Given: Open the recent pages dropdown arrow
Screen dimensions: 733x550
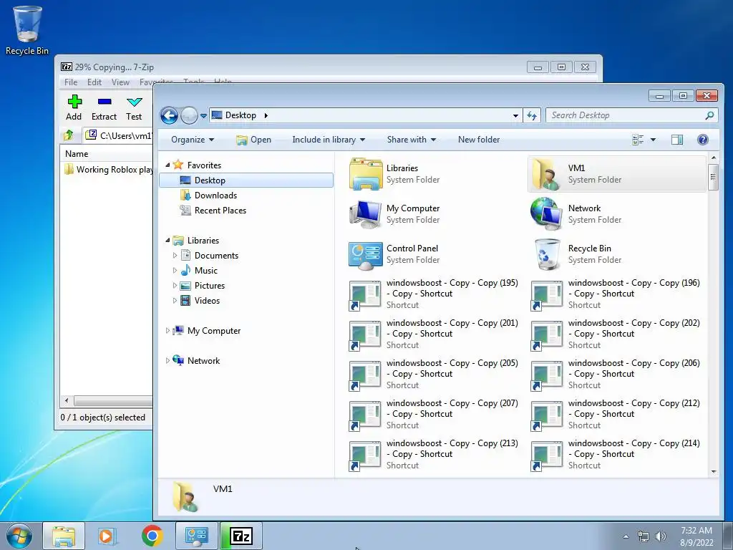Looking at the screenshot, I should tap(203, 115).
